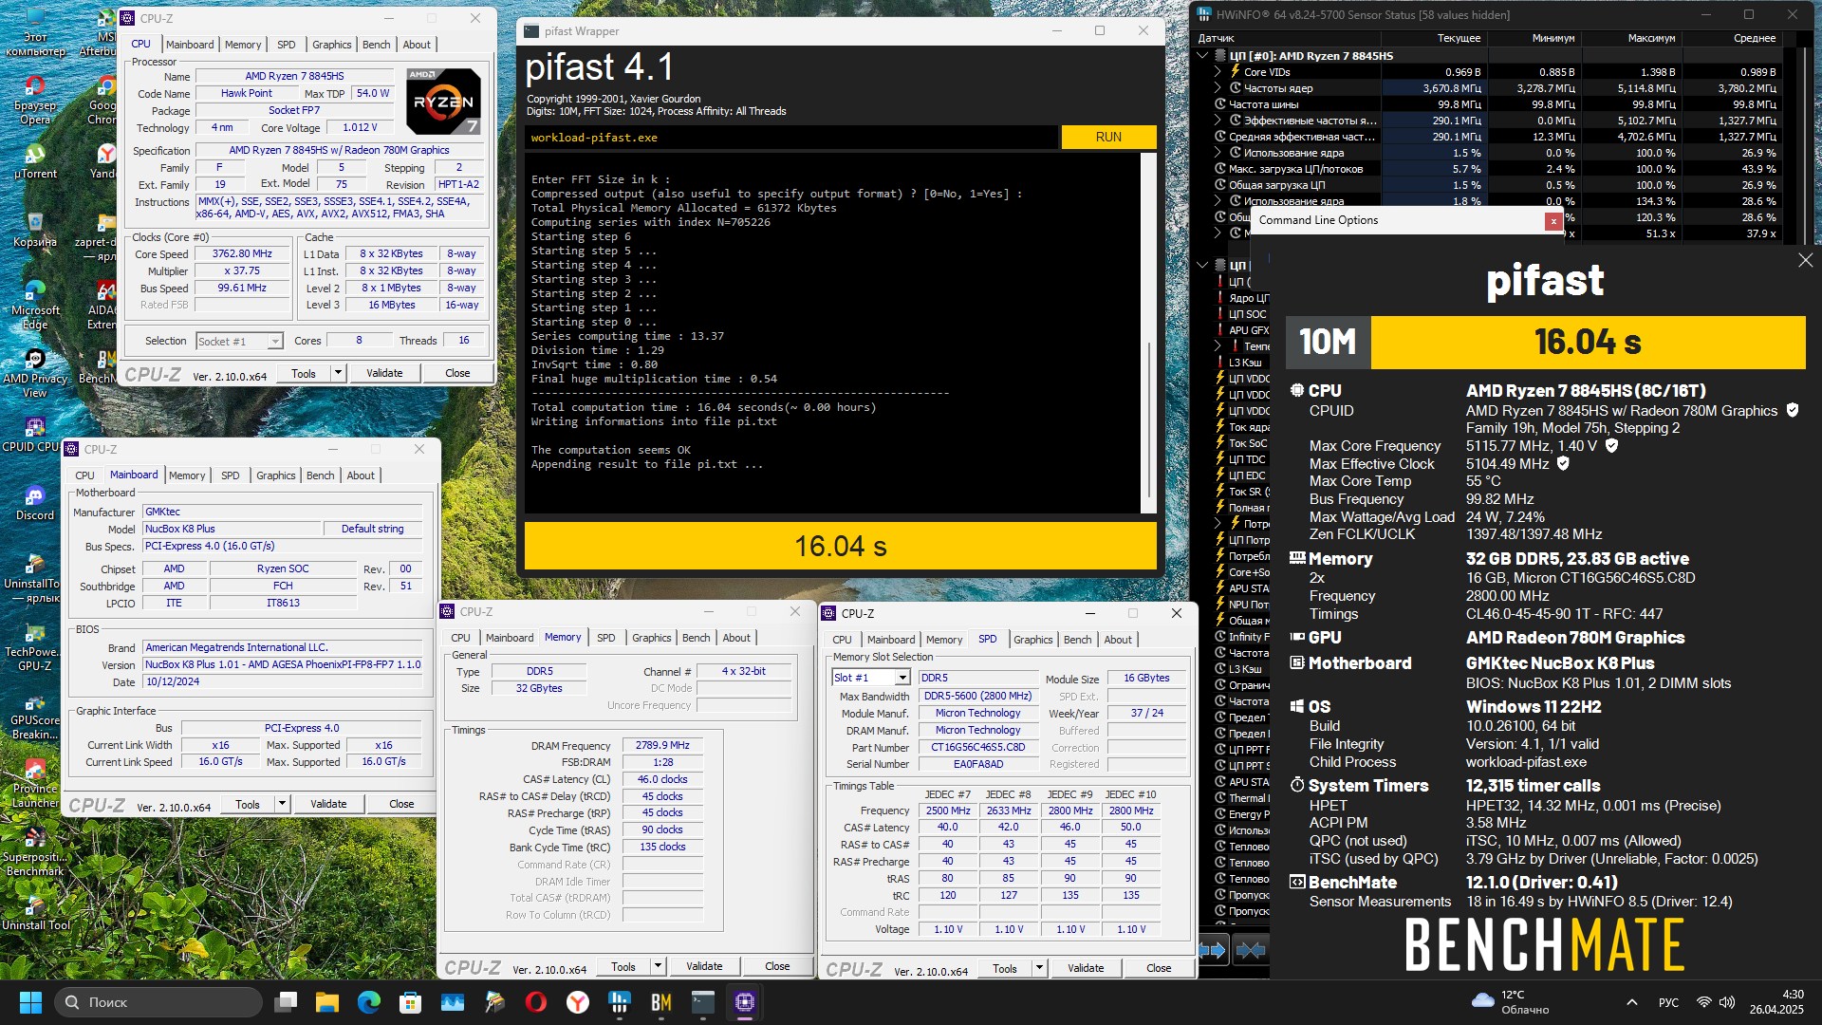Select the Discord desktop icon

click(35, 504)
